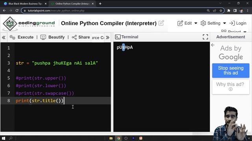Click the browser Forward arrow
The image size is (252, 141).
(x=11, y=11)
